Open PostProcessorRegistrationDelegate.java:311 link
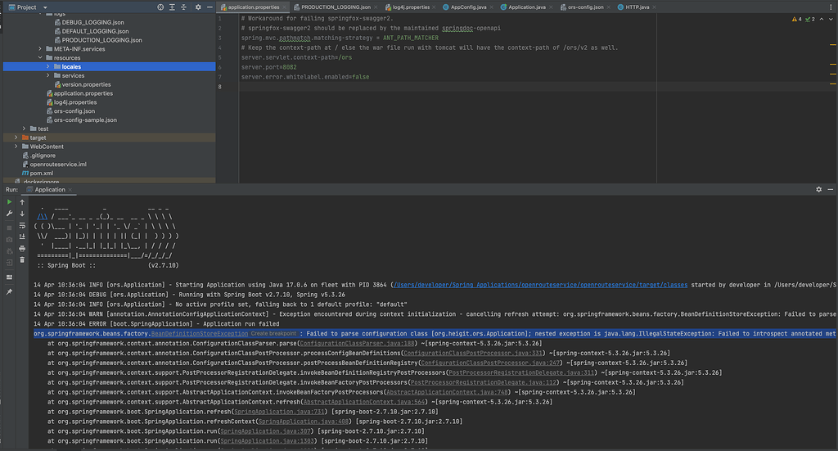This screenshot has width=838, height=451. 521,373
